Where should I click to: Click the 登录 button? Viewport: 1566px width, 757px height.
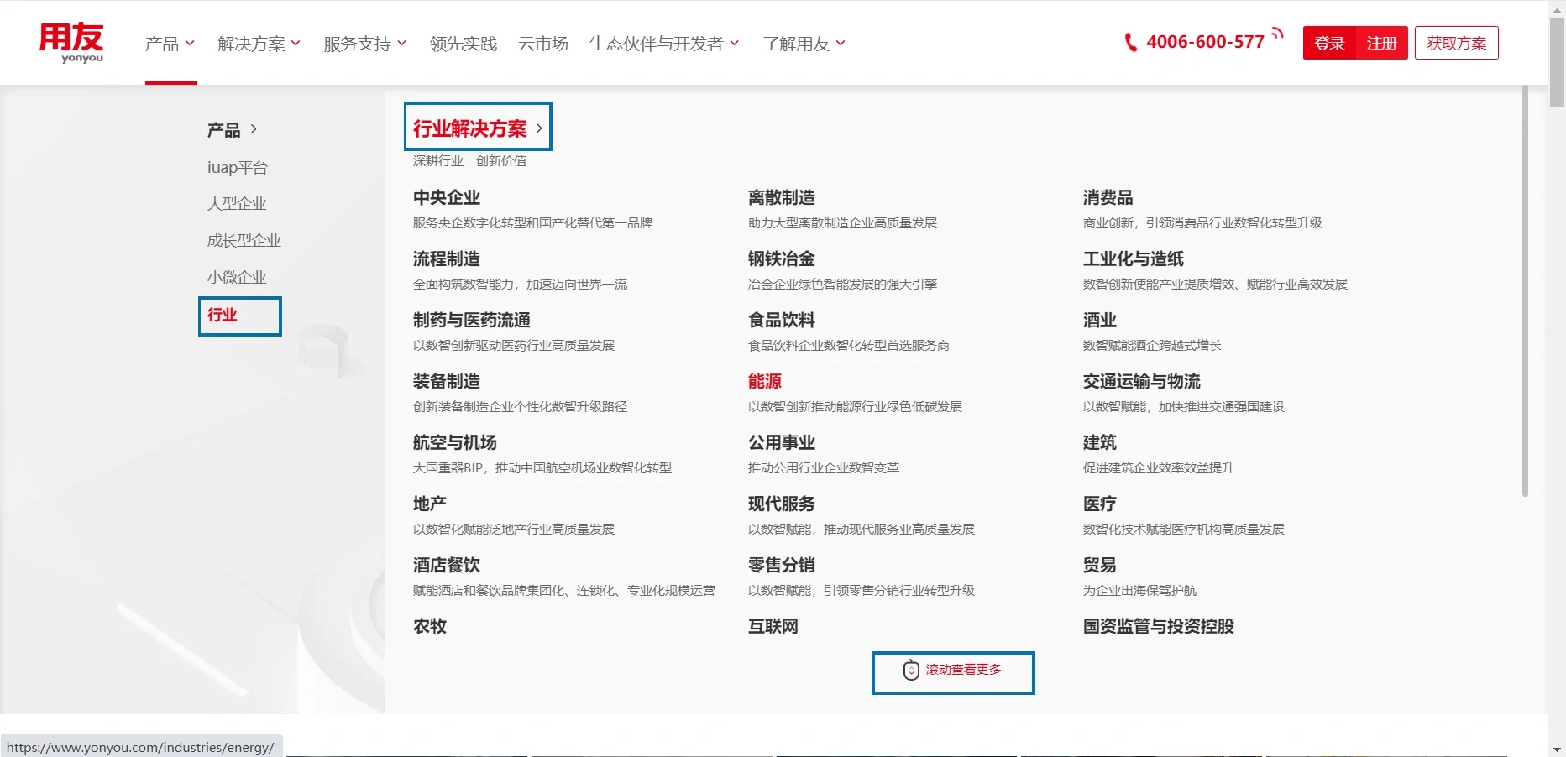click(1329, 42)
